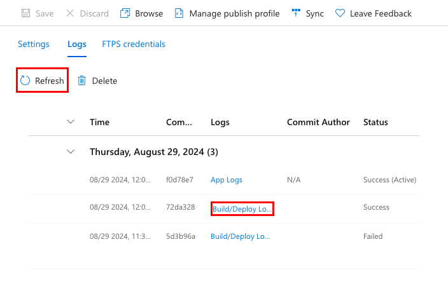Viewport: 448px width, 291px height.
Task: Open Build/Deploy Logs for failed deployment
Action: (x=241, y=236)
